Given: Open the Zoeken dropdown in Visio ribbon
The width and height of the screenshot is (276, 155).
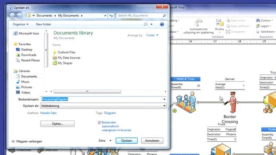Looking at the screenshot, I should coord(264,21).
